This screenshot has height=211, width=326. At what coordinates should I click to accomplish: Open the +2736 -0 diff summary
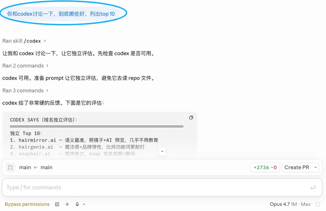(265, 168)
